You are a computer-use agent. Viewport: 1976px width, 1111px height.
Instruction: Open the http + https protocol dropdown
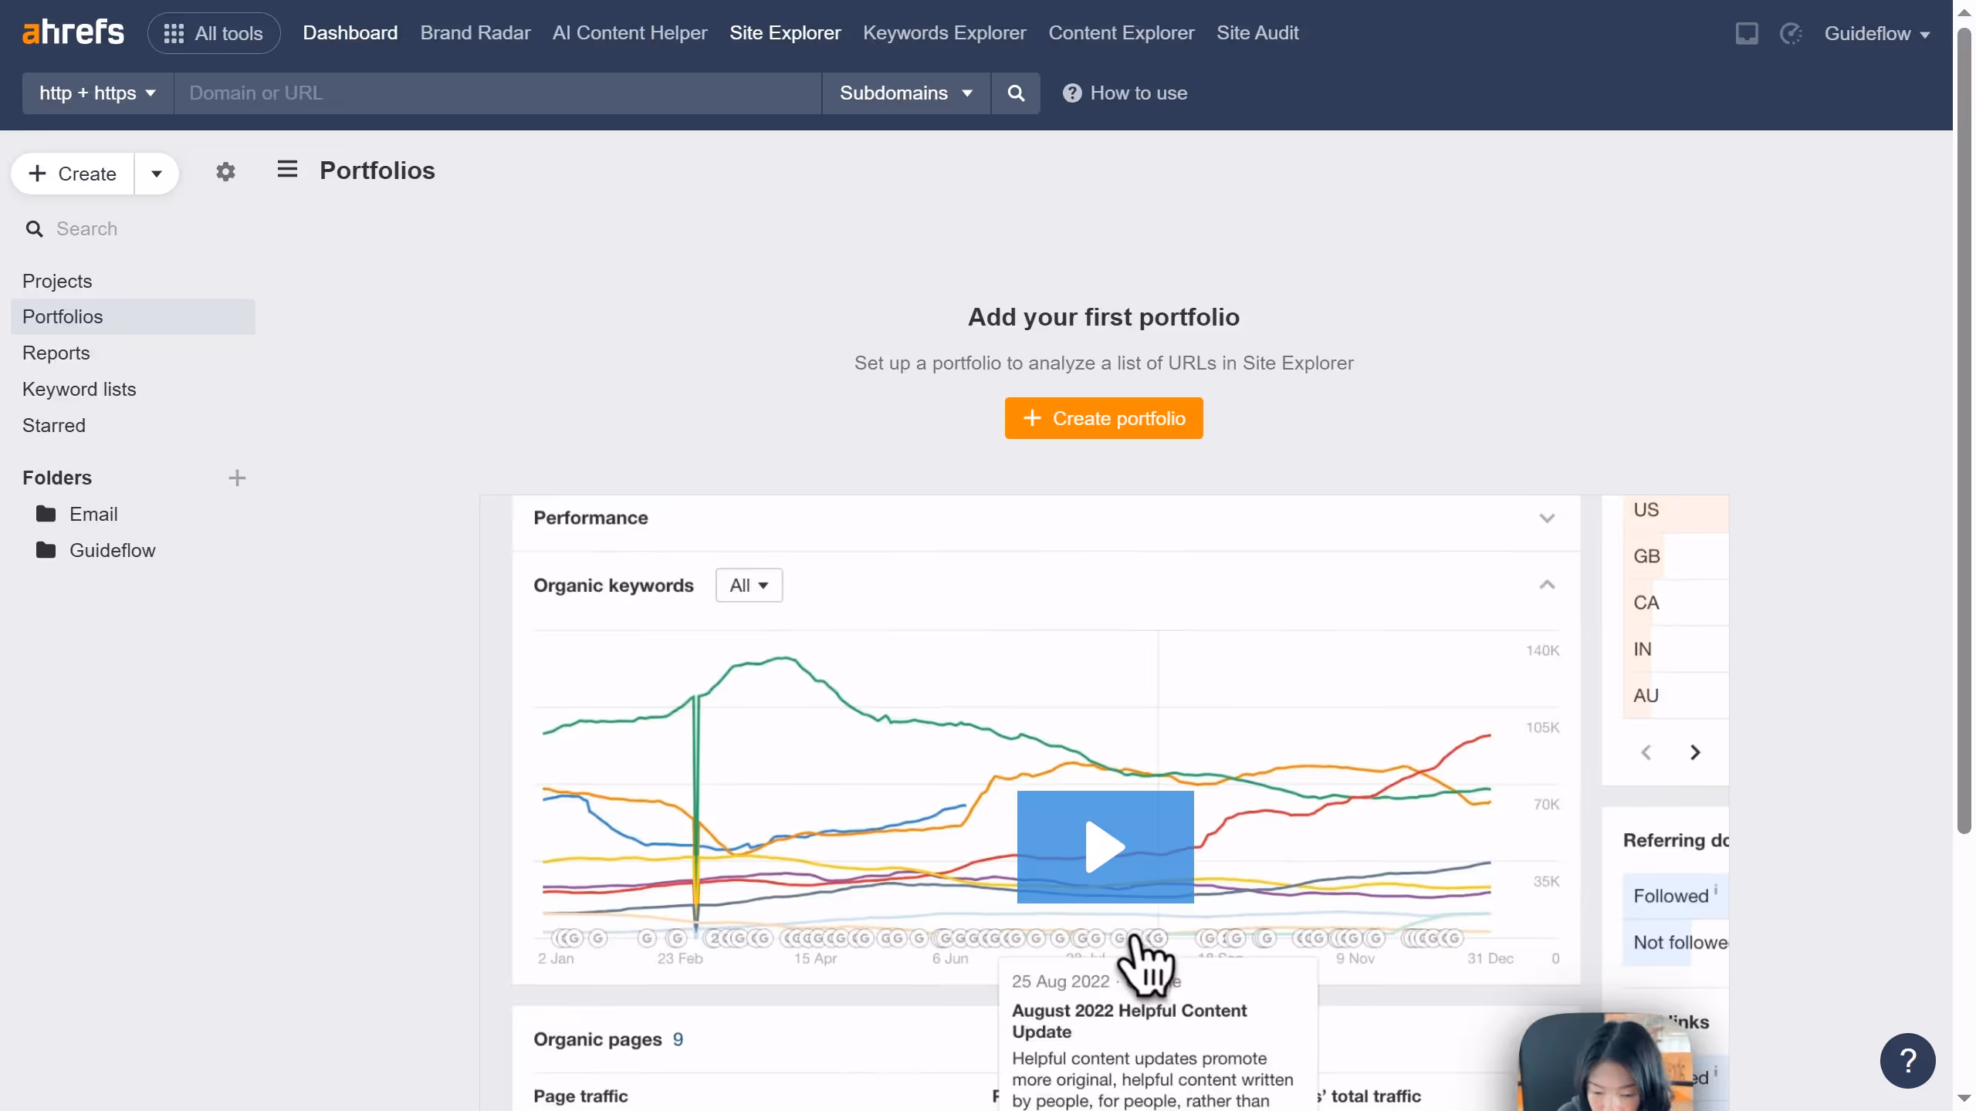tap(97, 93)
